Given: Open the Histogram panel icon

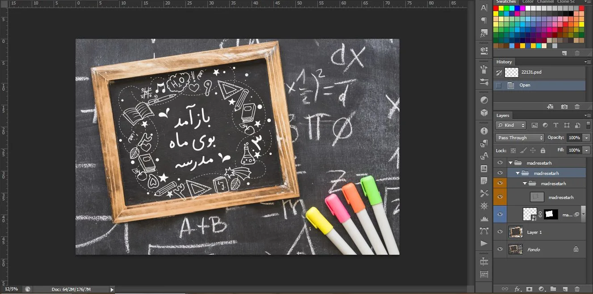Looking at the screenshot, I should coord(484,219).
